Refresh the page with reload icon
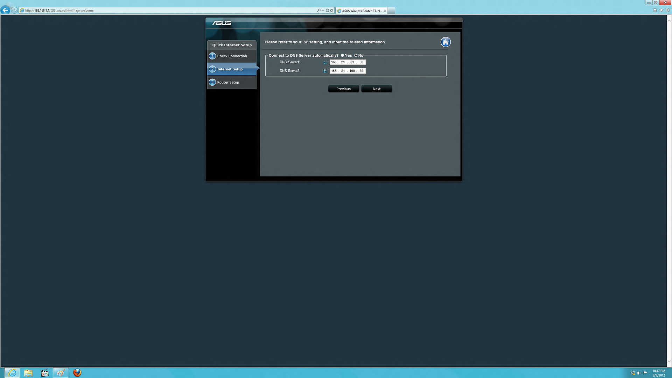 tap(331, 10)
